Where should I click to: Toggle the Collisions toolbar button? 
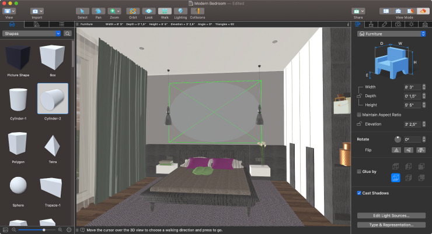(197, 11)
